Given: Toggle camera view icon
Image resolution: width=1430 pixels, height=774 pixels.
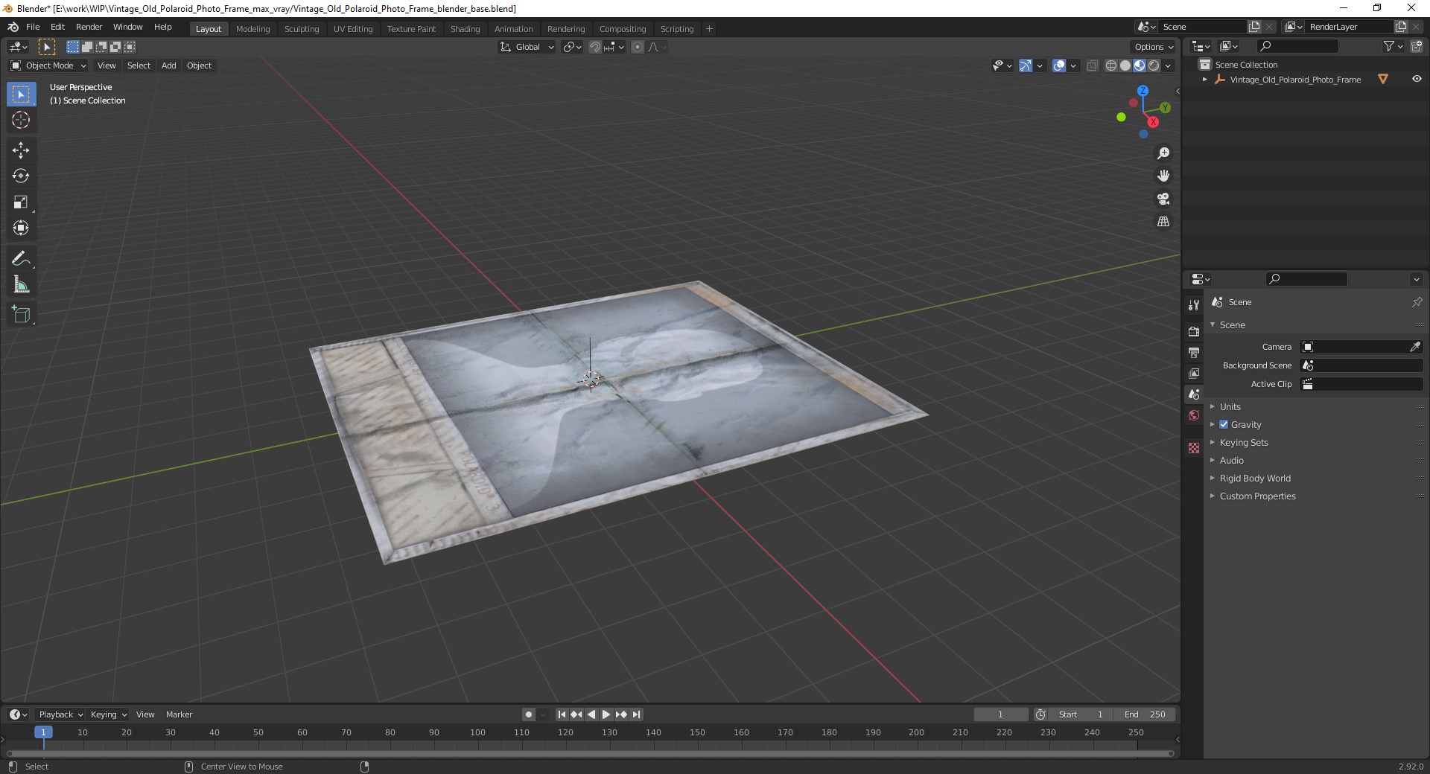Looking at the screenshot, I should pyautogui.click(x=1163, y=199).
